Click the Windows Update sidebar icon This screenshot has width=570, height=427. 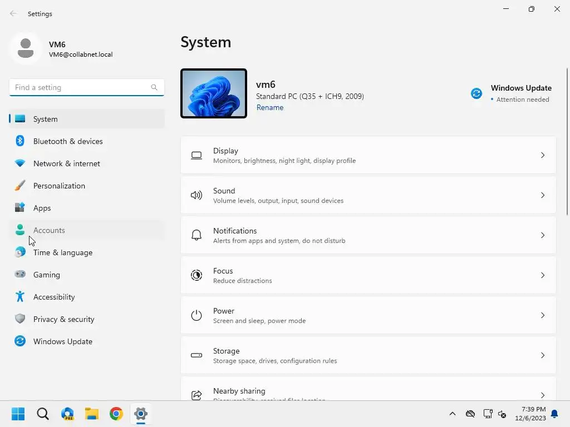20,341
